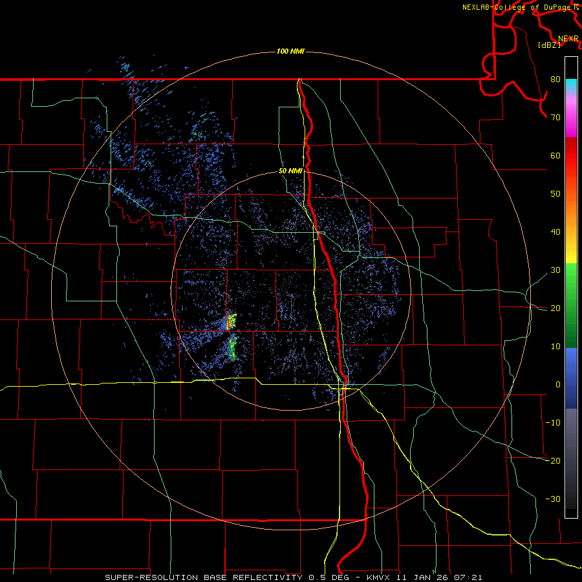Click the strong red-yellow radar echo cell
This screenshot has width=582, height=582.
point(232,321)
